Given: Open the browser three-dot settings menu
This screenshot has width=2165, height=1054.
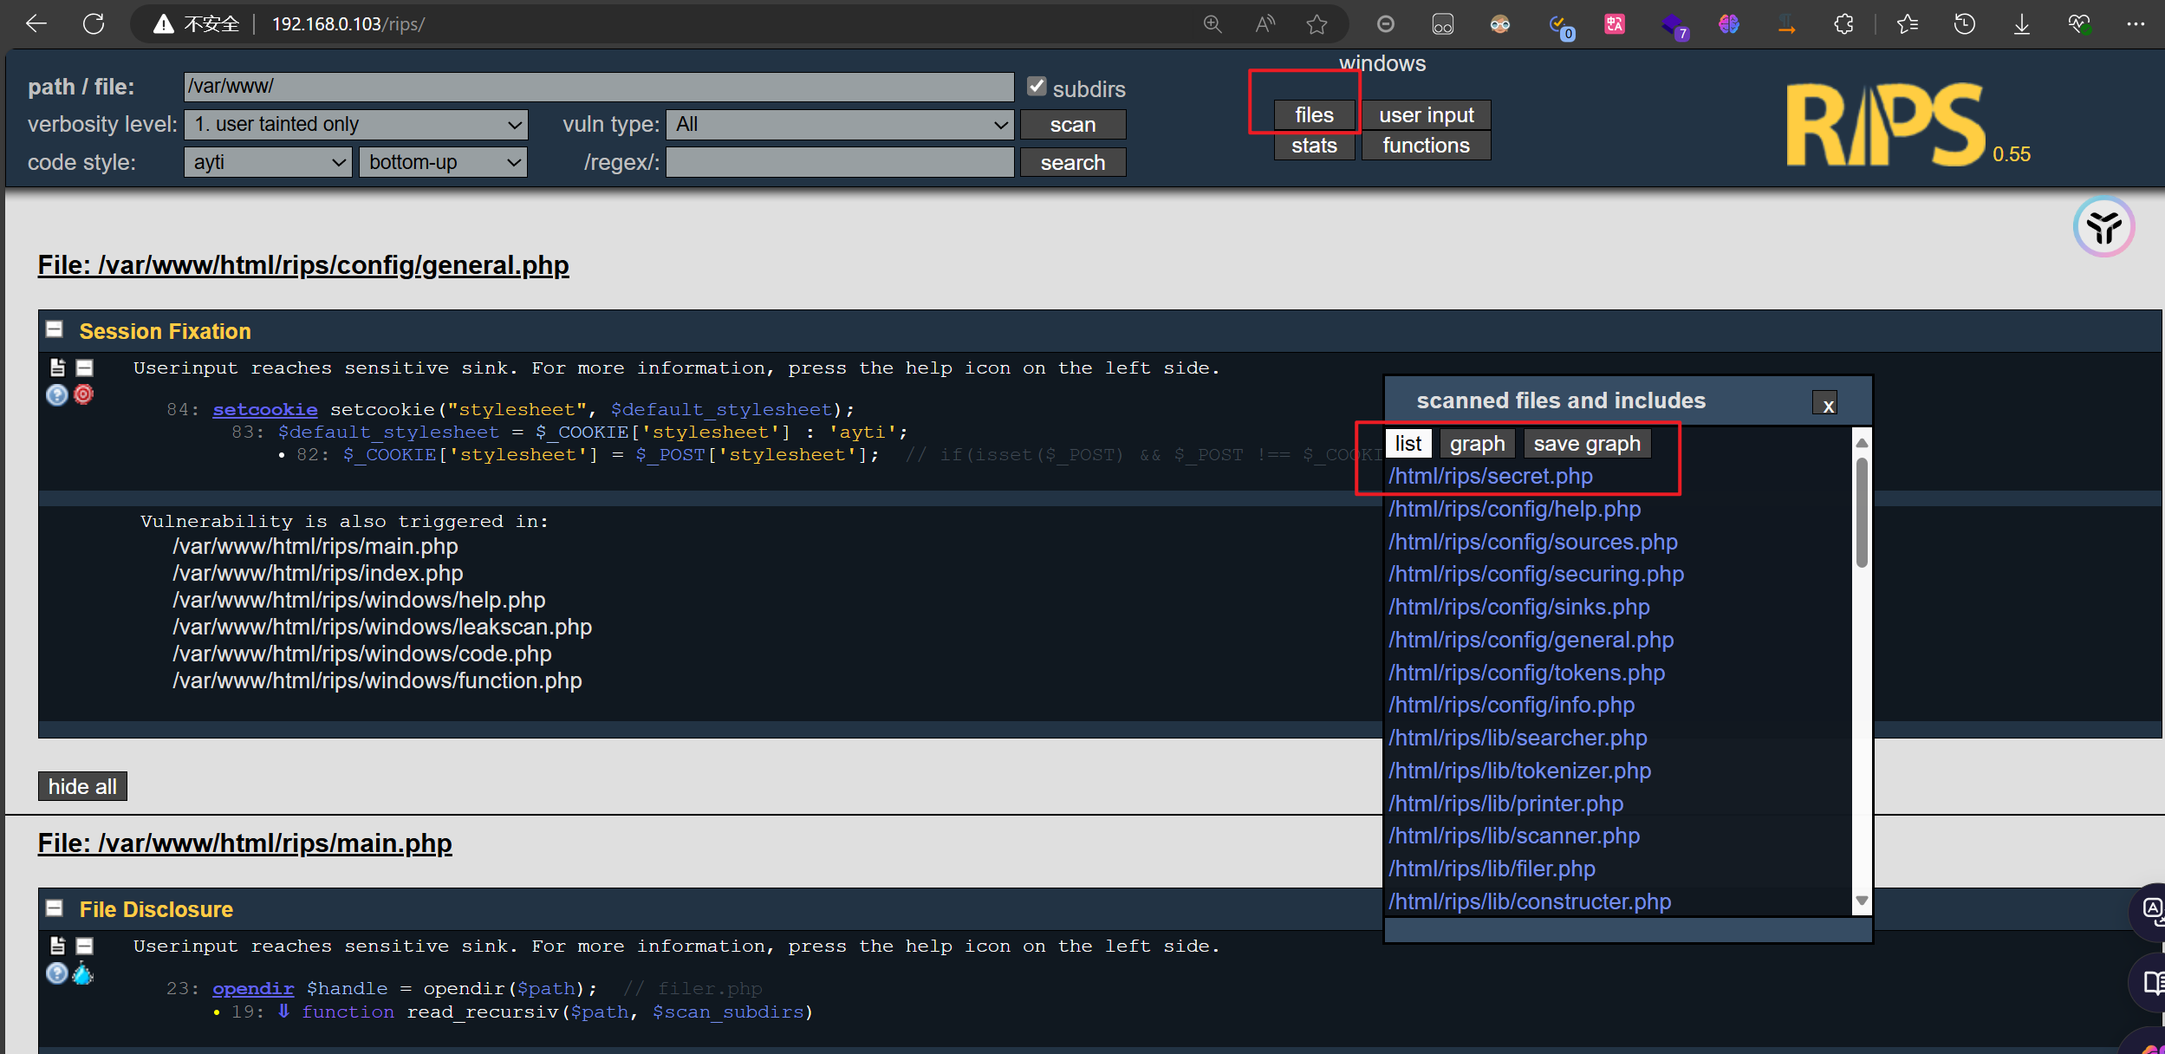Looking at the screenshot, I should click(x=2136, y=24).
